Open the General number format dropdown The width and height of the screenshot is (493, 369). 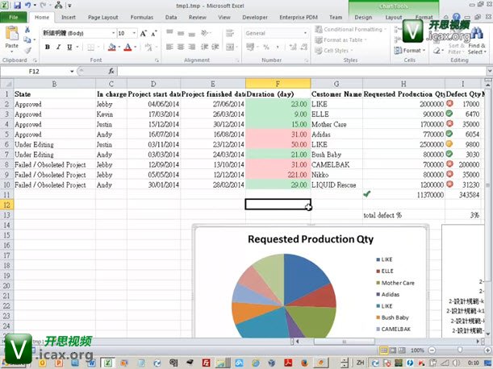point(305,33)
